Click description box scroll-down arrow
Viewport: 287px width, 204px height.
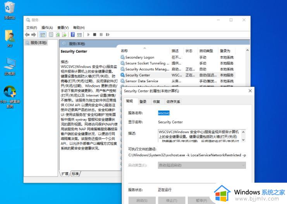tap(243, 140)
